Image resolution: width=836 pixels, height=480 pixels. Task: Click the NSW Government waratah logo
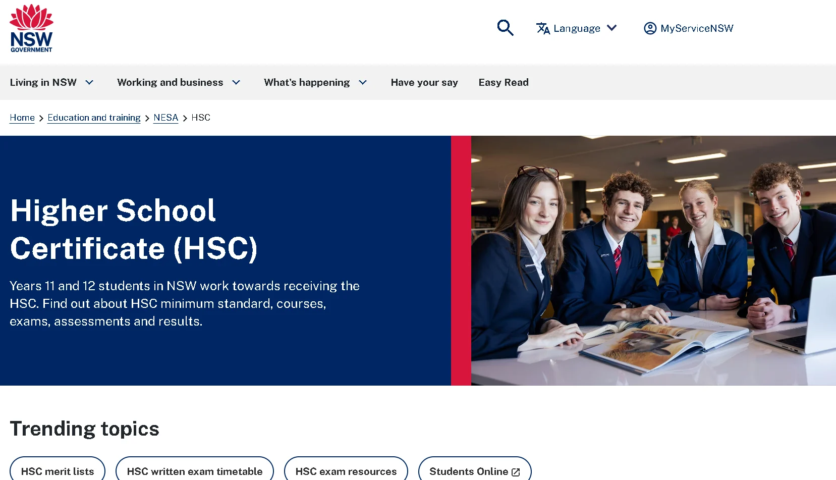[31, 28]
